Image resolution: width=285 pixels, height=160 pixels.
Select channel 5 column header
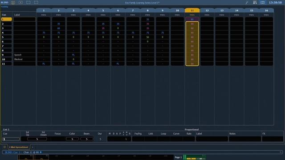[103, 11]
